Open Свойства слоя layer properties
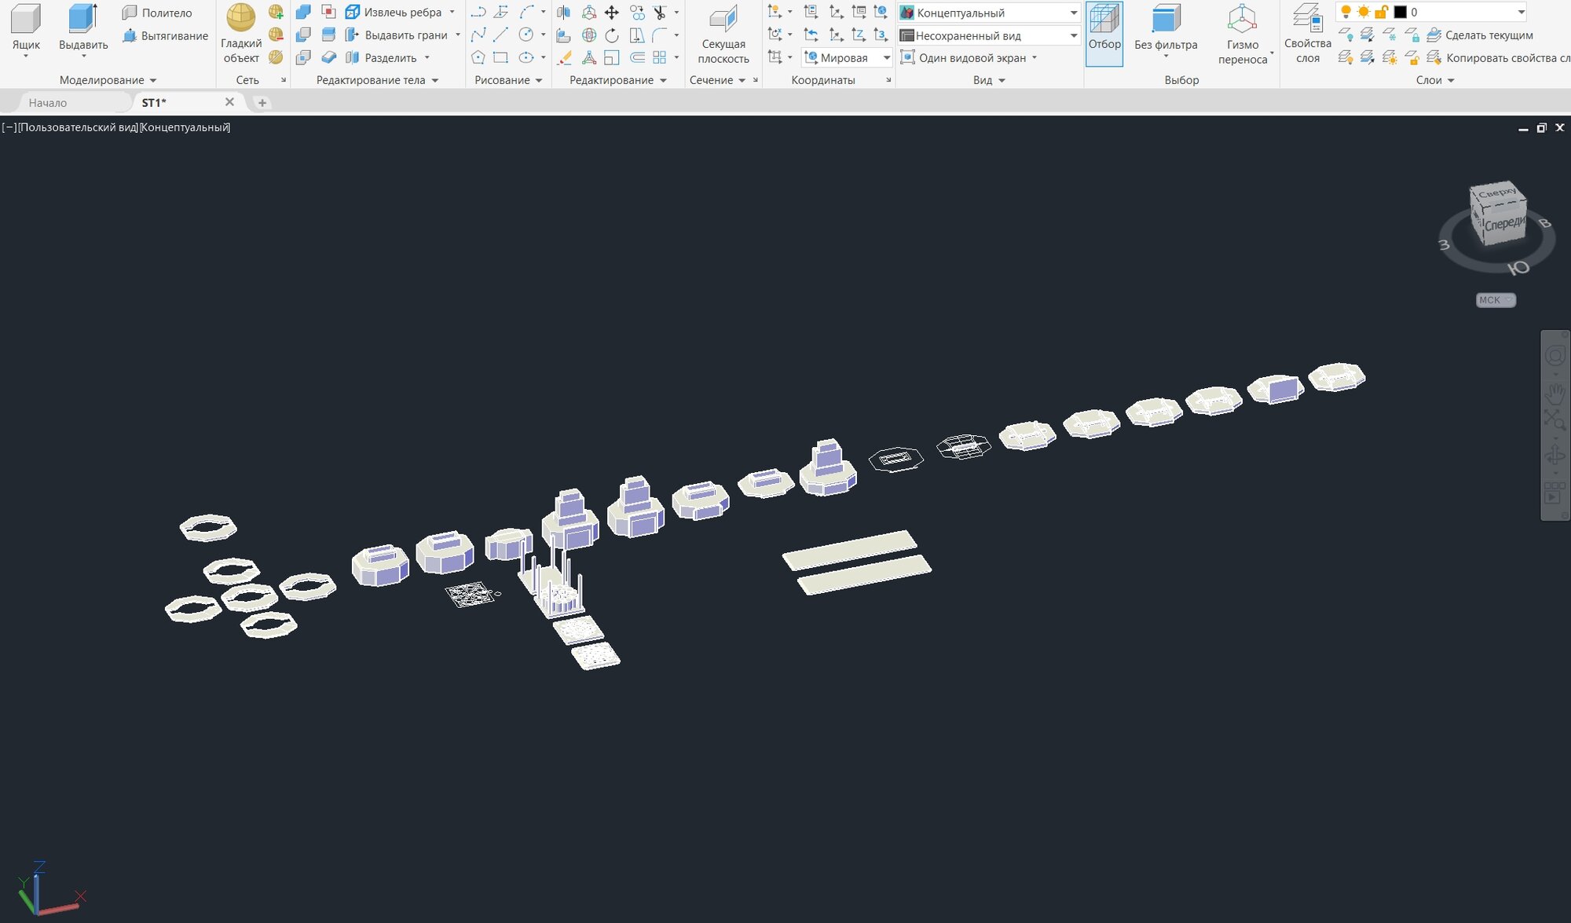1571x923 pixels. point(1307,20)
